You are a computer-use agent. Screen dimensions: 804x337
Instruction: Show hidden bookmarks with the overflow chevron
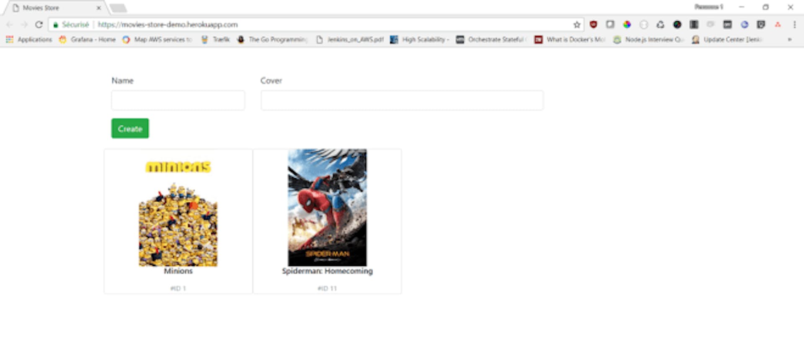click(790, 39)
